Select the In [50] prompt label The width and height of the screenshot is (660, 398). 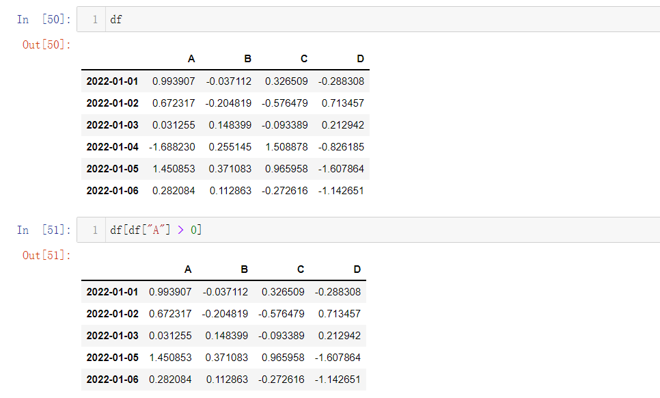(x=44, y=19)
